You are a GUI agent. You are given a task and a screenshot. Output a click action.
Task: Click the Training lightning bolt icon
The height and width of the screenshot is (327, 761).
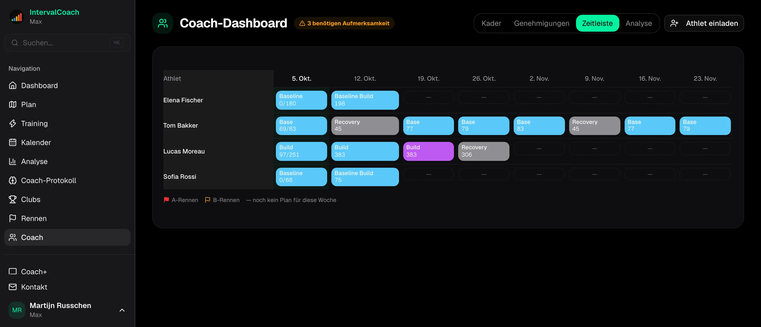(13, 123)
